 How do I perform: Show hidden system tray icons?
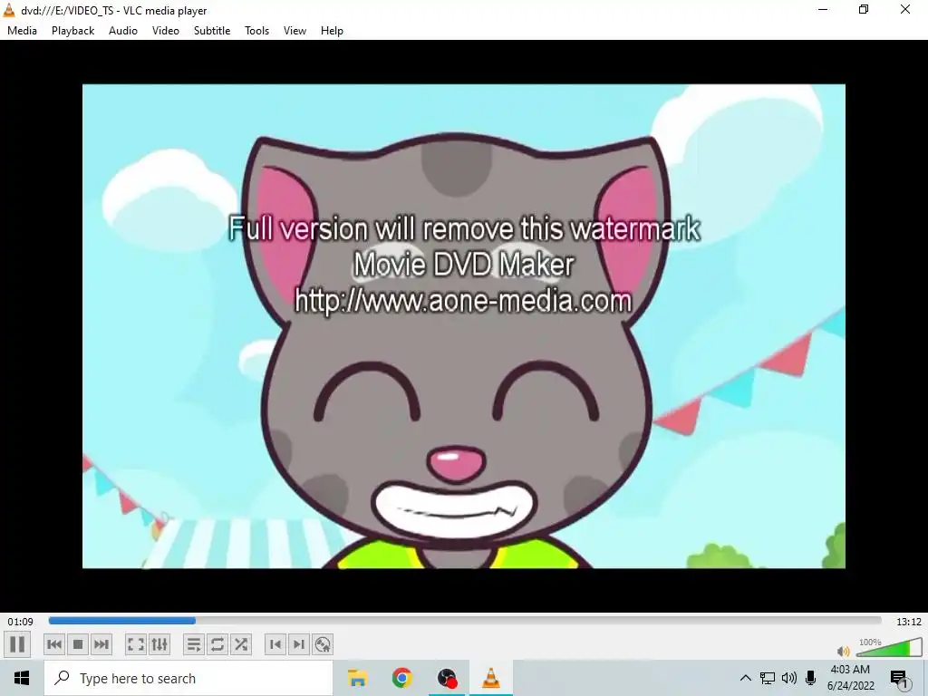click(x=746, y=678)
